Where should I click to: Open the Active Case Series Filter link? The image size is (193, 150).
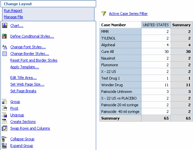pos(128,13)
